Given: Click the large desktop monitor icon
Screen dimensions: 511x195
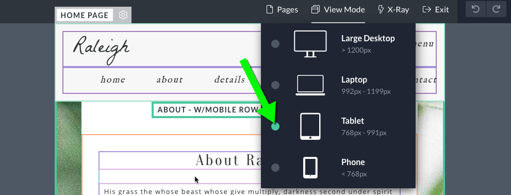Looking at the screenshot, I should 310,44.
